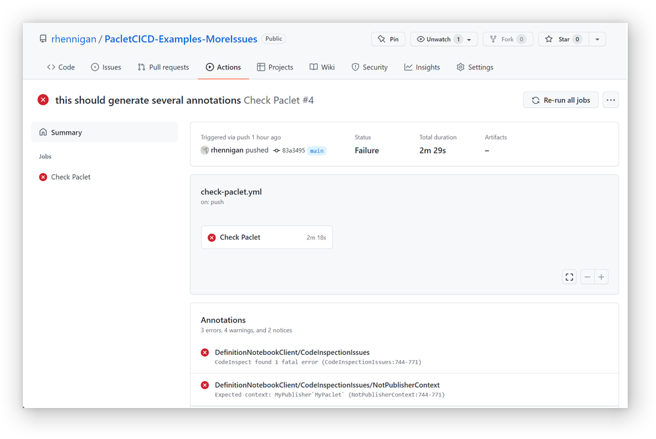Click the red failure icon by run title
The image size is (656, 439).
coord(43,100)
